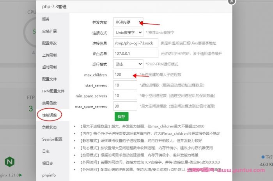Open the 性能调整 tab
273x181 pixels.
pyautogui.click(x=49, y=115)
